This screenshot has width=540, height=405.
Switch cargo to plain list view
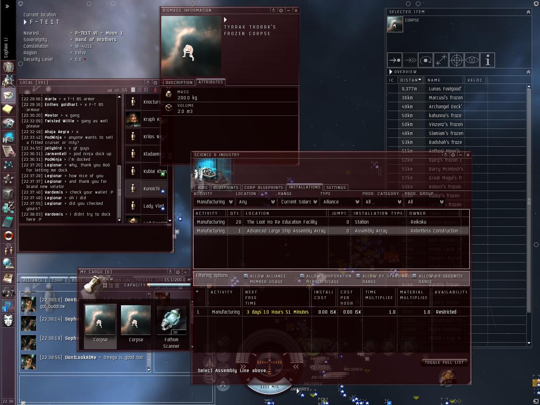[x=117, y=286]
